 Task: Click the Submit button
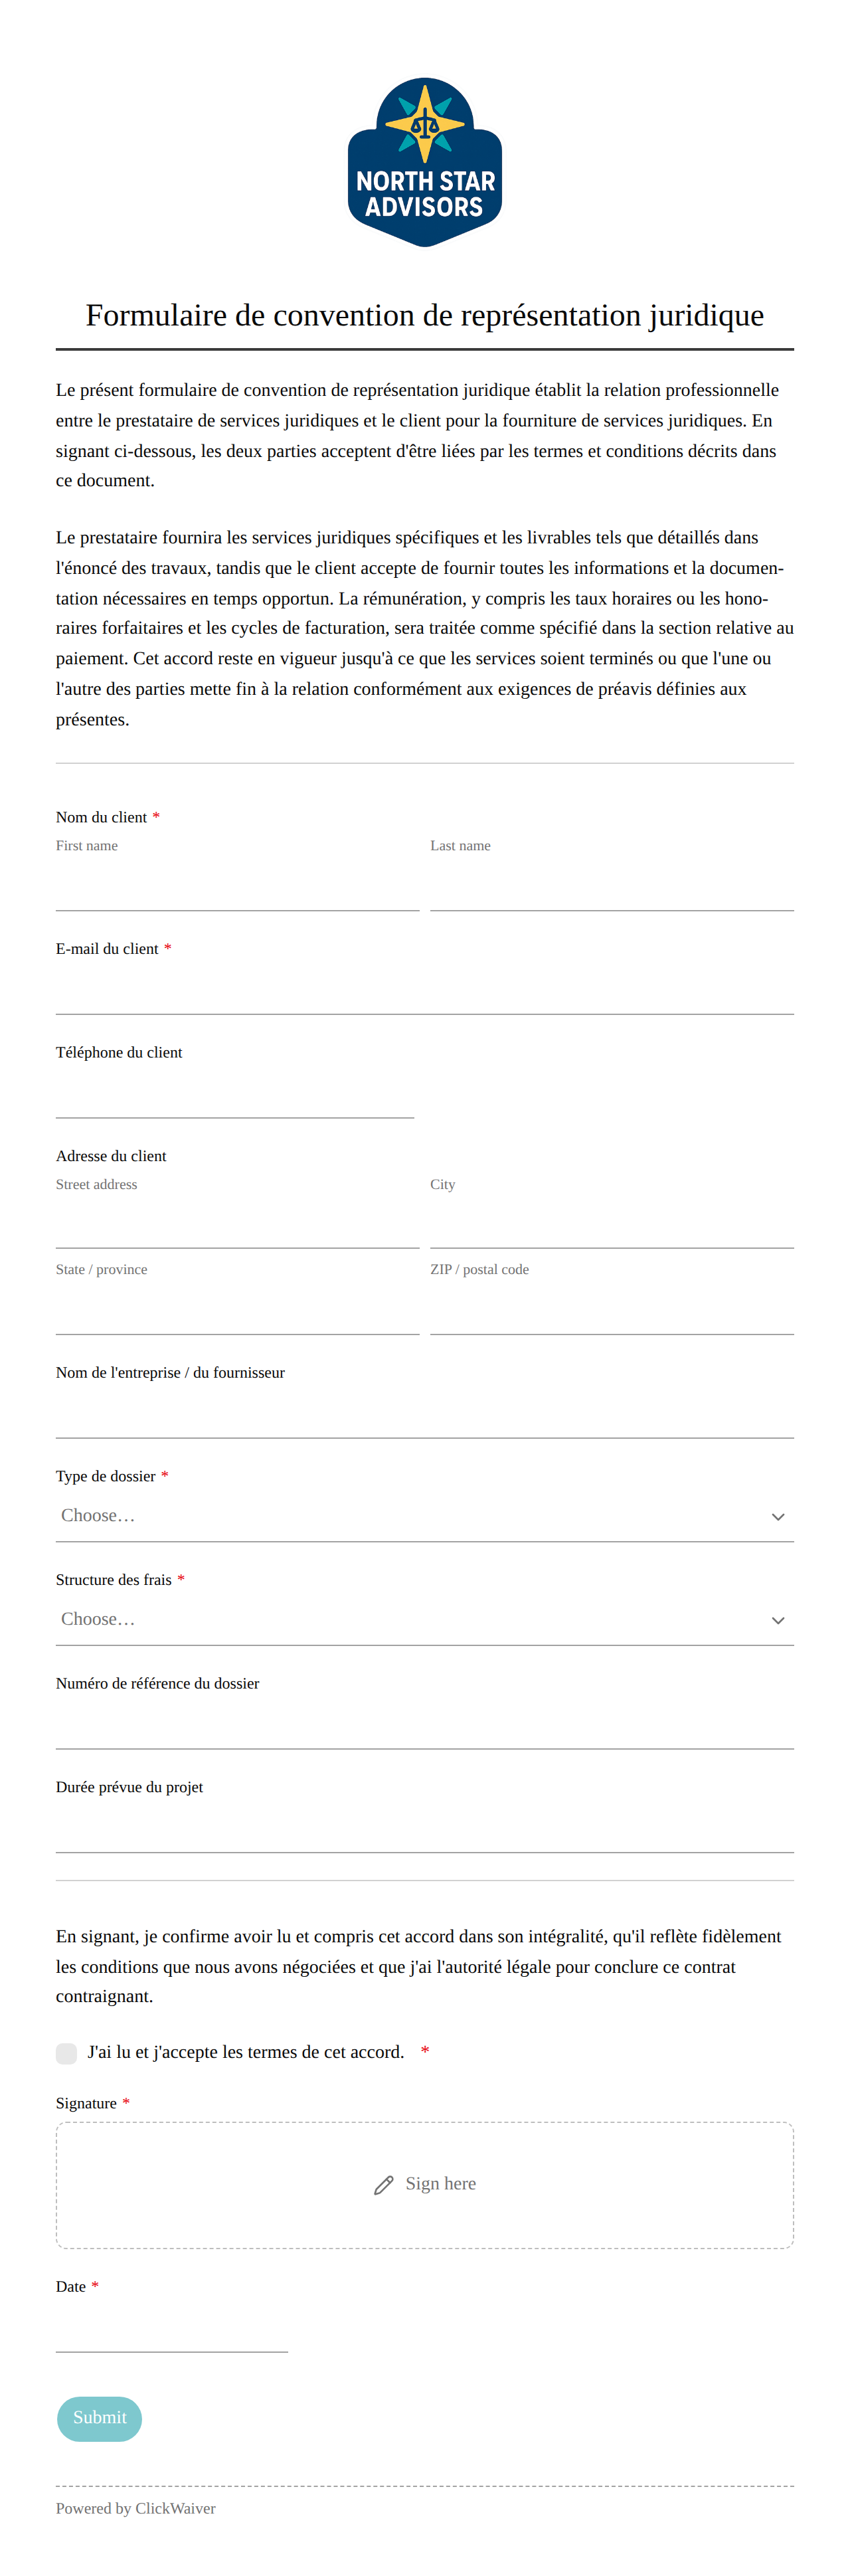tap(100, 2418)
